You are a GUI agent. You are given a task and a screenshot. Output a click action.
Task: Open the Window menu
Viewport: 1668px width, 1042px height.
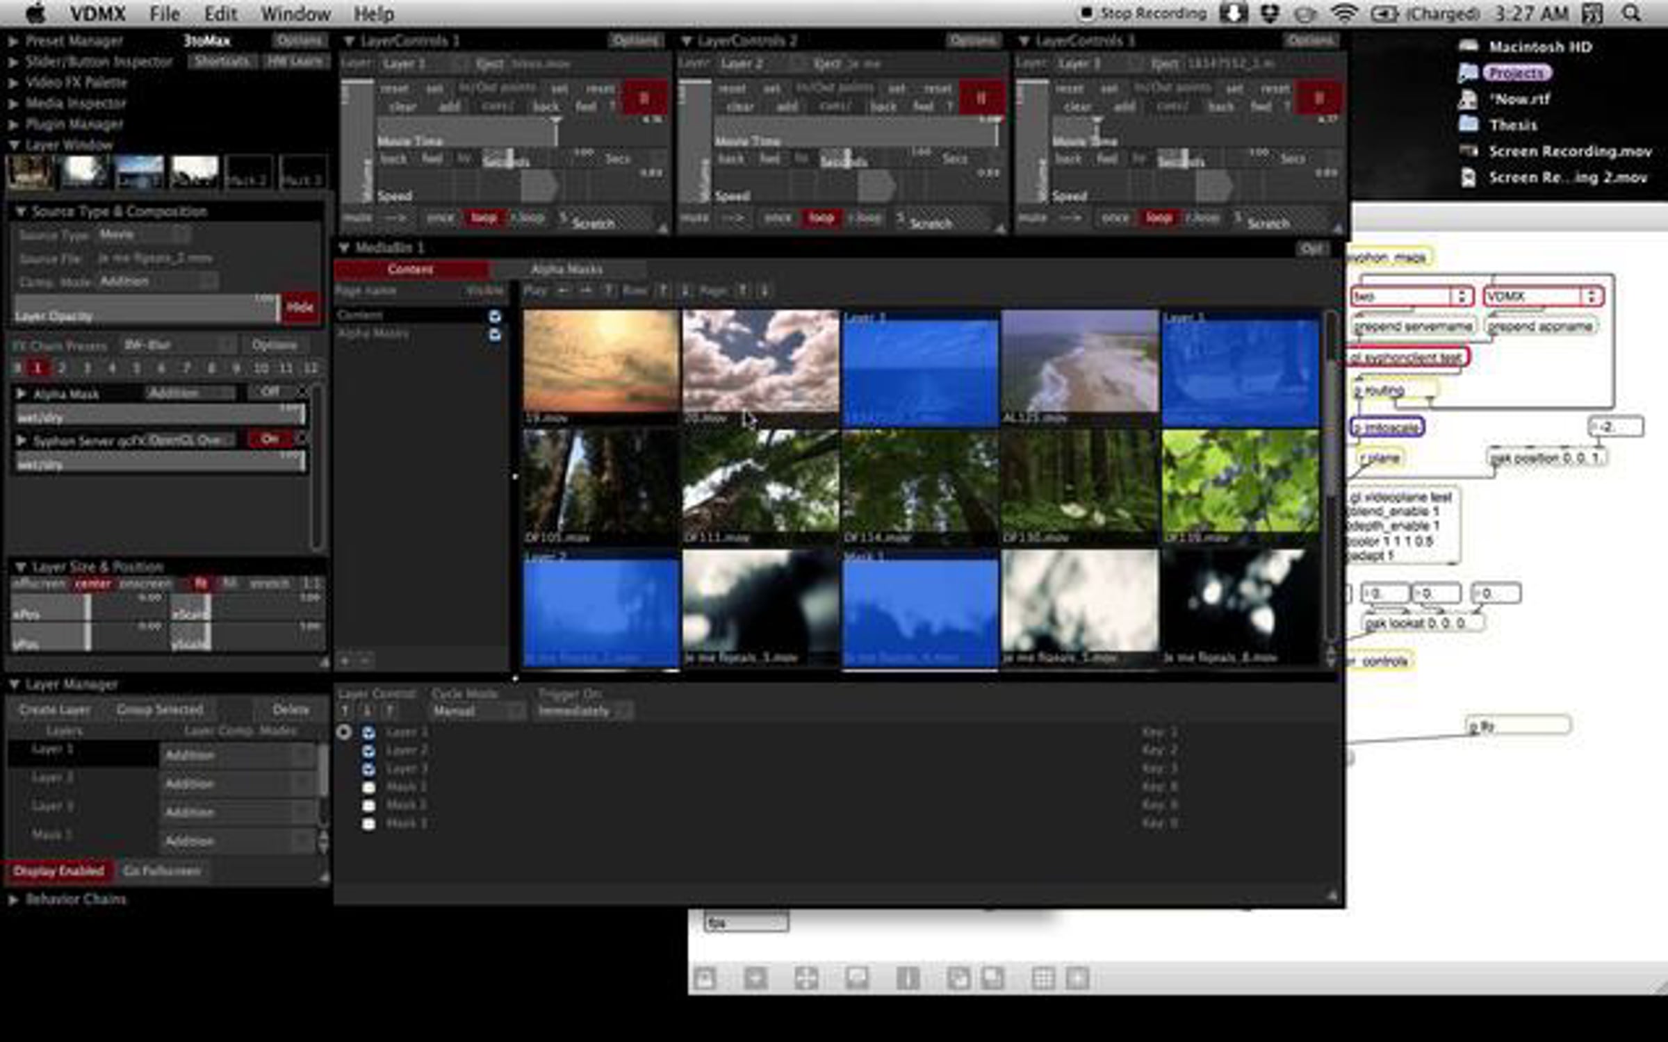[295, 13]
